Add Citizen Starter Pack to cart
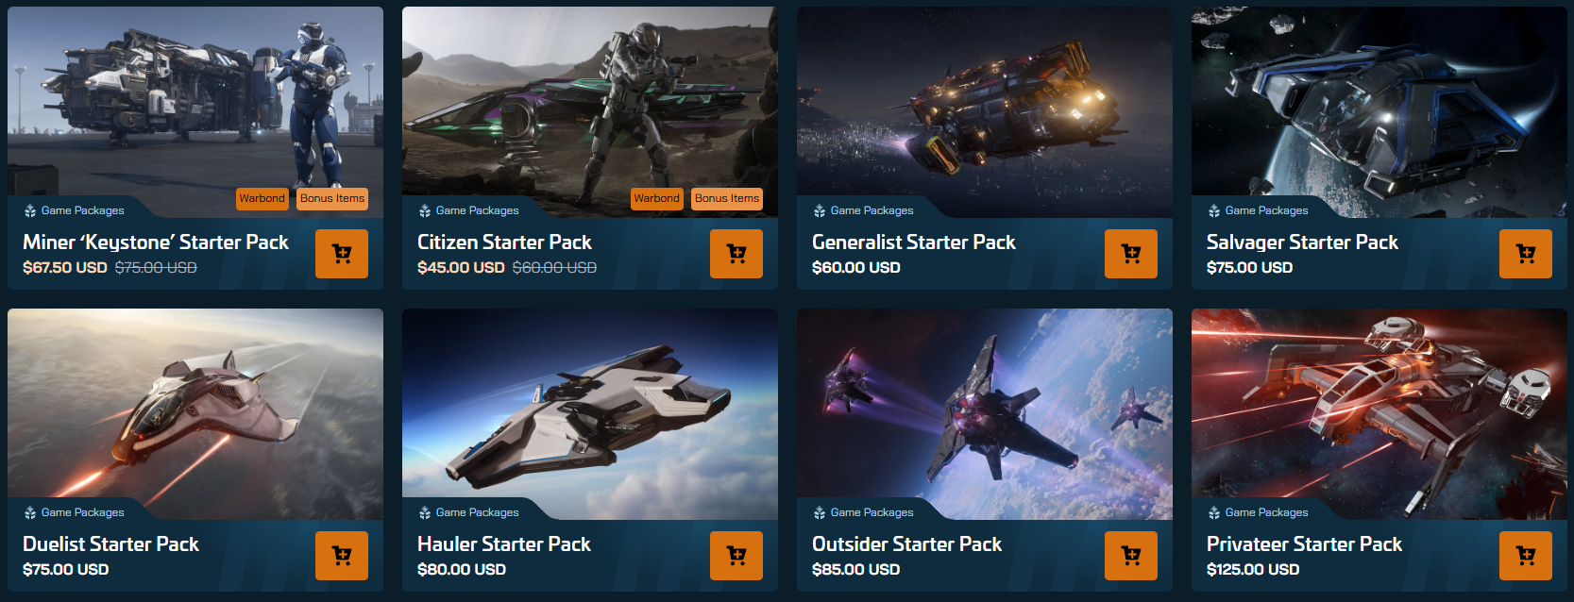Screen dimensions: 1574x602 [736, 254]
